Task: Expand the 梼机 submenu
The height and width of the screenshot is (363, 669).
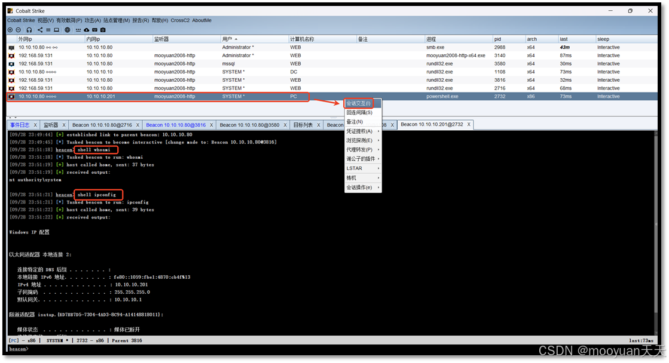Action: click(363, 178)
